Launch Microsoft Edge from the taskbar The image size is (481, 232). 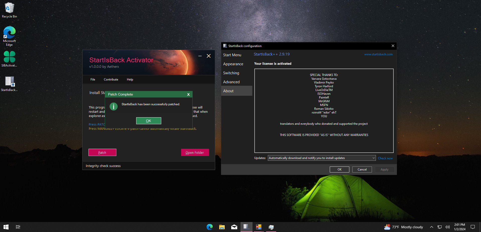(x=210, y=227)
